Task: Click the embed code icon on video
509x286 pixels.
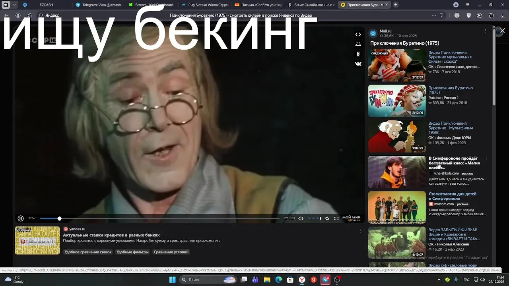Action: pos(358,35)
